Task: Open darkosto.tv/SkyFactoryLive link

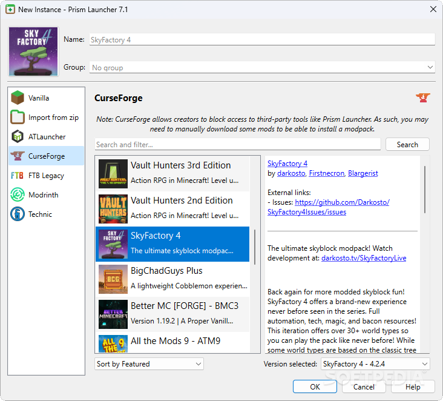Action: 364,258
